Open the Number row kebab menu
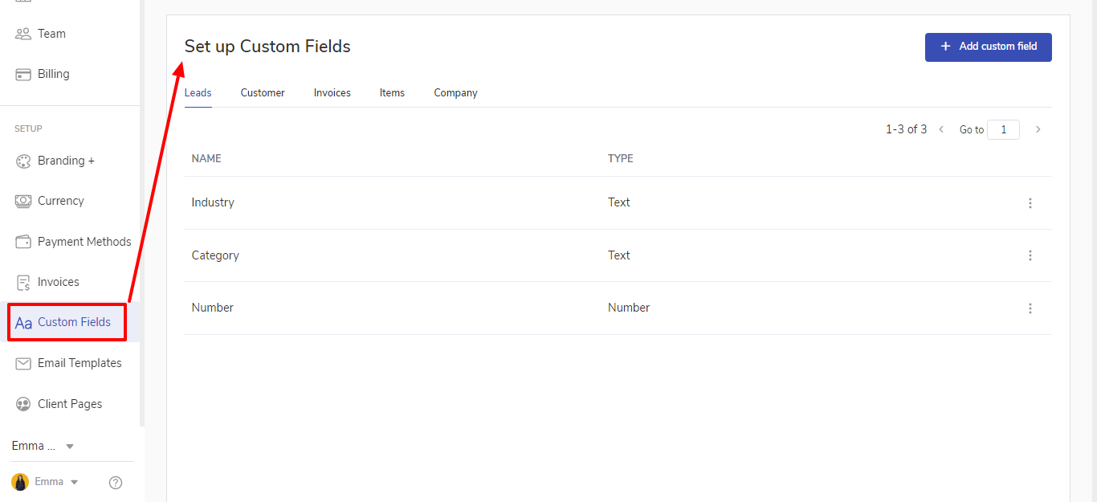 point(1030,308)
